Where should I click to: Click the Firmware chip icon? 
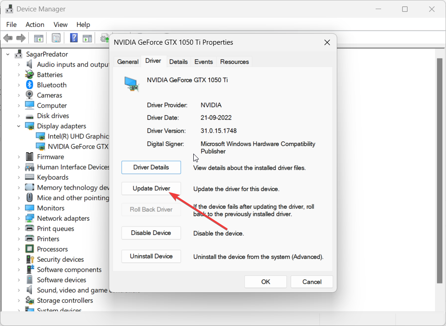[29, 156]
